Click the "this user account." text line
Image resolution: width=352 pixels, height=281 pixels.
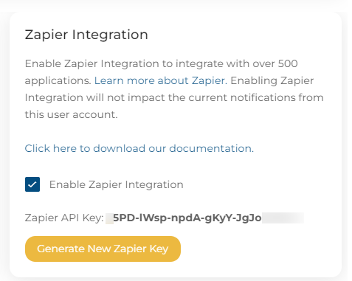72,114
